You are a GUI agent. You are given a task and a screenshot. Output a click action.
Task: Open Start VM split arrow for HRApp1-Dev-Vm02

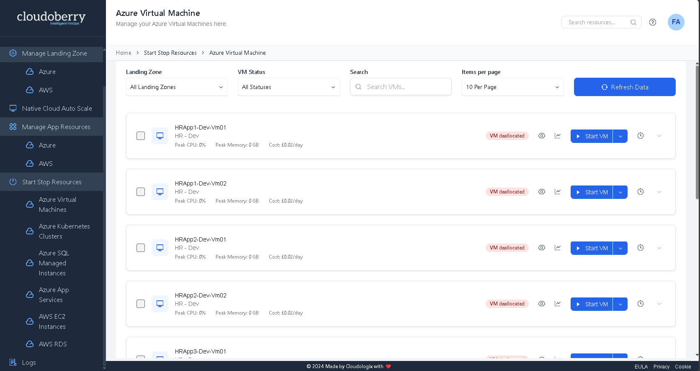[x=620, y=192]
